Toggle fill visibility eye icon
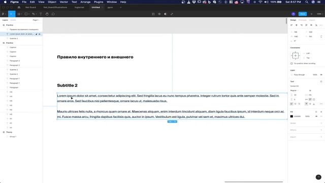Screen dimensions: 325x183 tap(316, 116)
